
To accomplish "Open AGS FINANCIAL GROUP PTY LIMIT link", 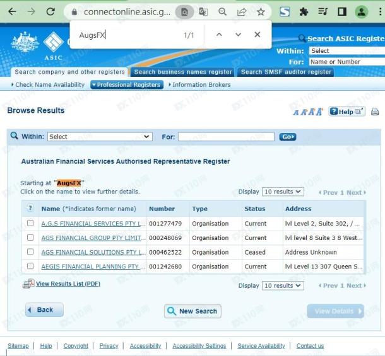I will click(x=93, y=238).
